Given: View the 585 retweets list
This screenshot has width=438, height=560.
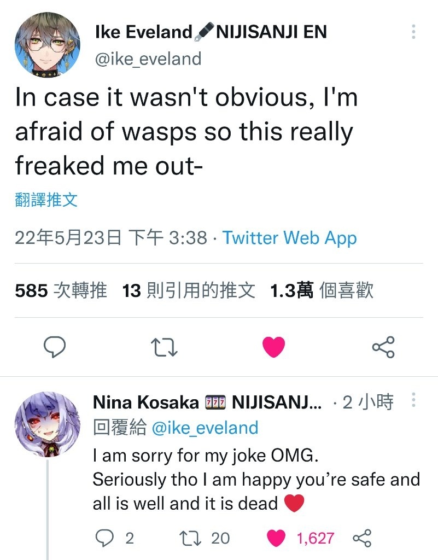Looking at the screenshot, I should pyautogui.click(x=61, y=290).
